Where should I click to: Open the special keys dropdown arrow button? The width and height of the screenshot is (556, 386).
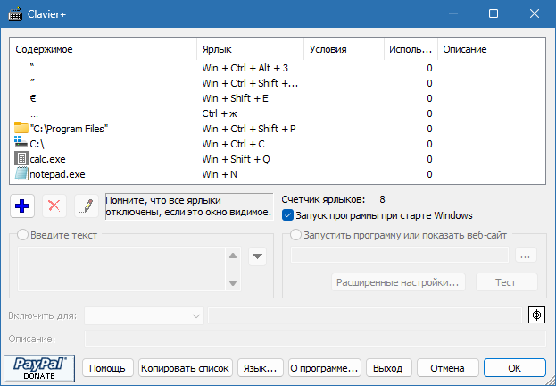(x=257, y=256)
